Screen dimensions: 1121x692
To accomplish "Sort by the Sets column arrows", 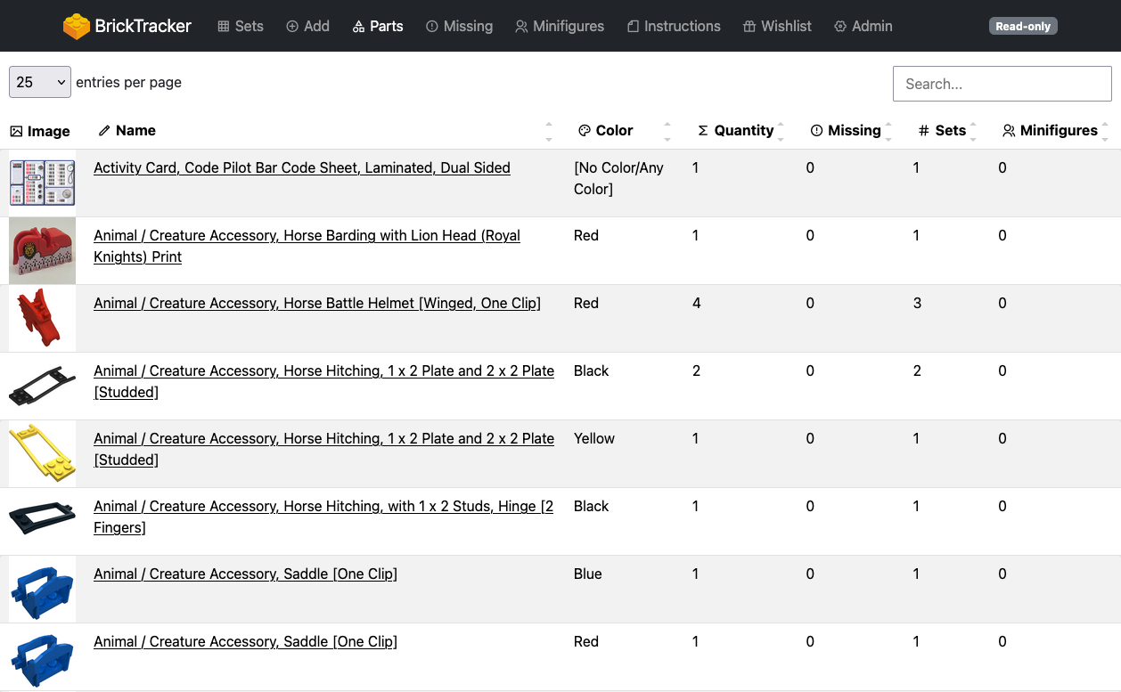I will point(973,131).
